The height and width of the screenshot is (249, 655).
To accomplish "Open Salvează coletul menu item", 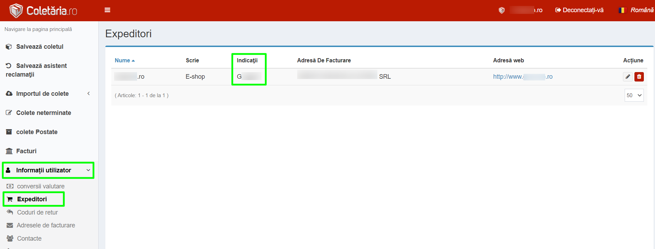I will point(39,47).
